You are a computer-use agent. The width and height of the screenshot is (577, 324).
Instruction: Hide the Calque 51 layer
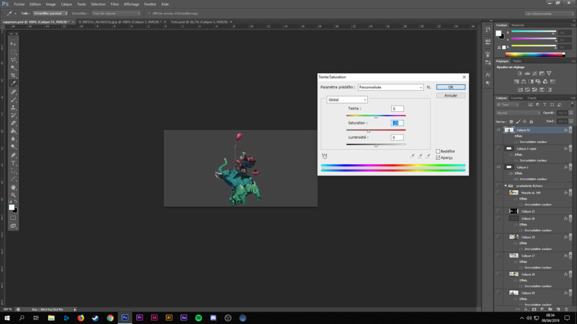coord(499,130)
